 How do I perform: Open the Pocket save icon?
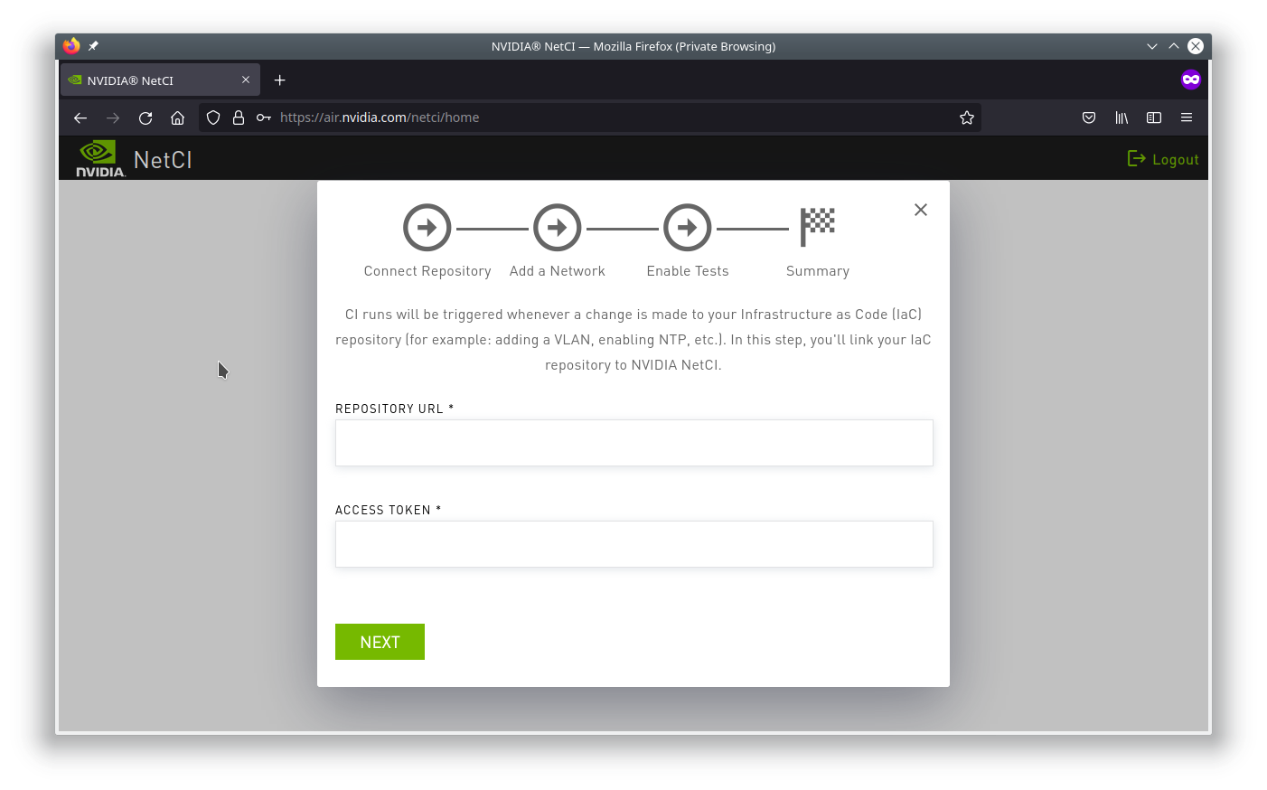tap(1089, 118)
